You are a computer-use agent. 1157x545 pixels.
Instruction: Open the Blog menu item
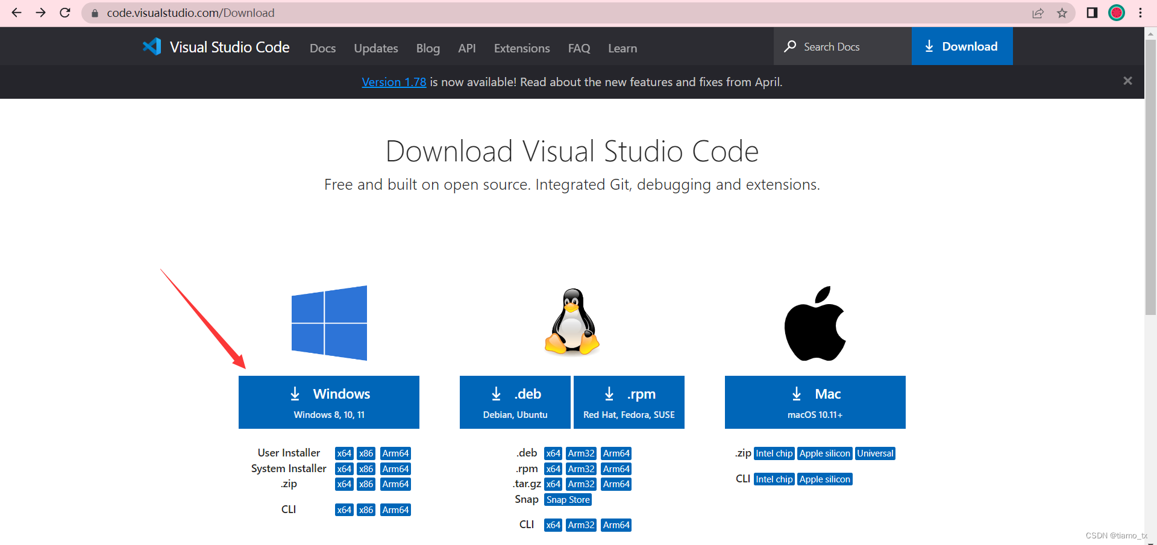(x=428, y=48)
